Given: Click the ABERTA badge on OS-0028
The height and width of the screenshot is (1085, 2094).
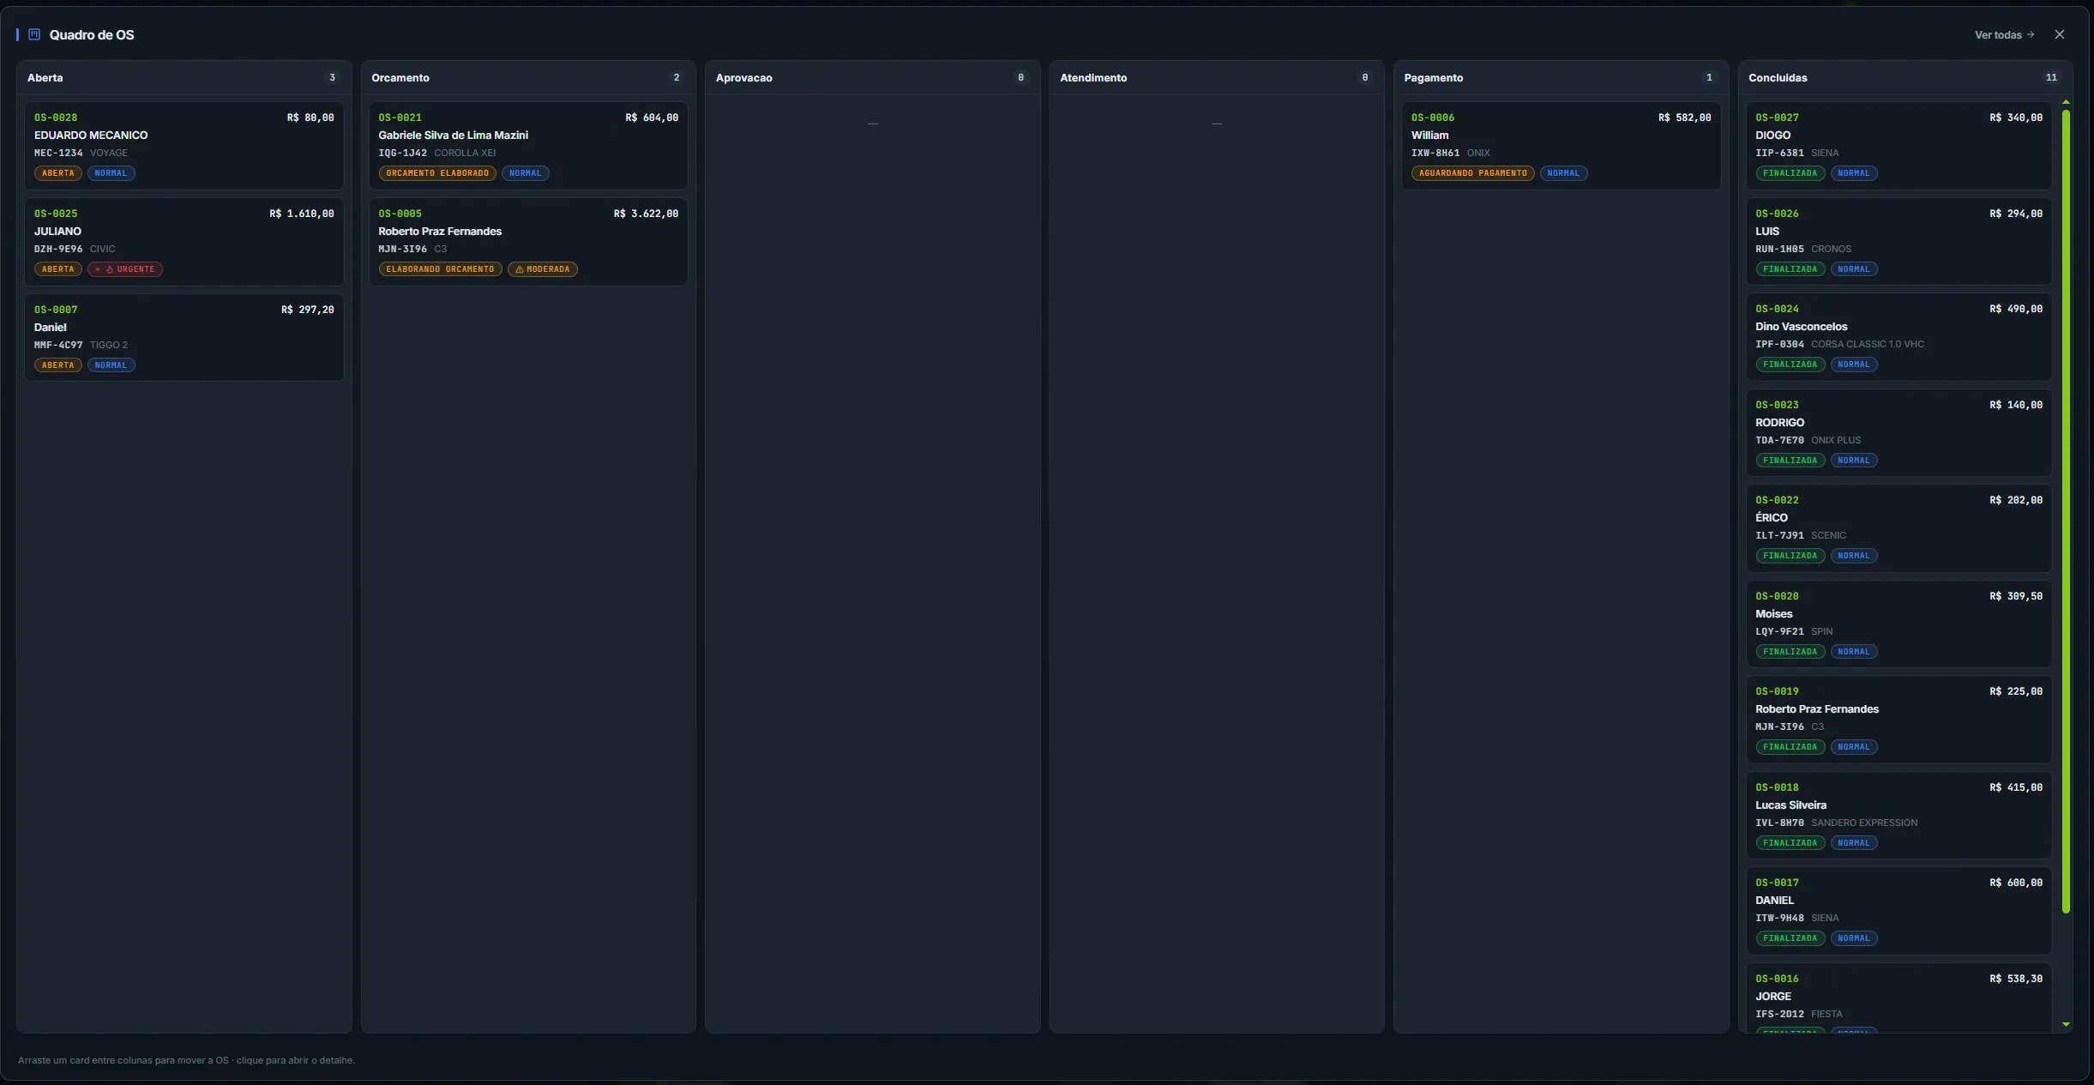Looking at the screenshot, I should pos(58,173).
